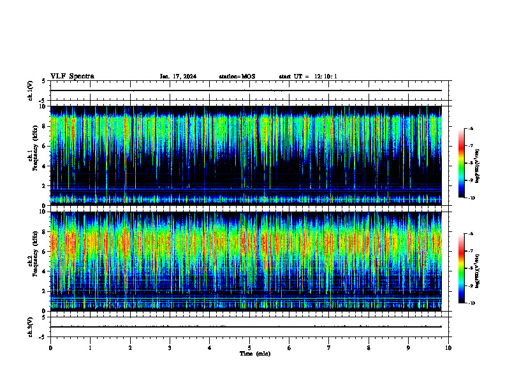Image resolution: width=505 pixels, height=390 pixels.
Task: Click the "ch.1(V)" axis label
Action: tap(31, 90)
